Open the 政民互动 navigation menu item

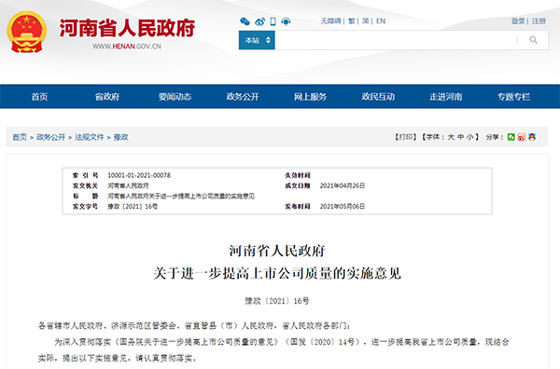coord(378,97)
